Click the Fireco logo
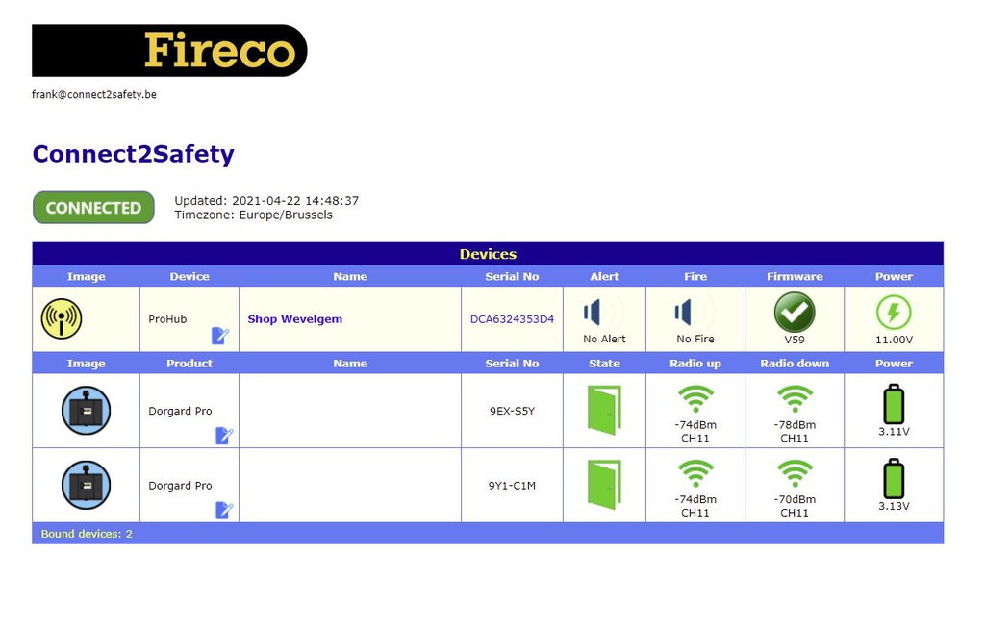 [x=169, y=51]
